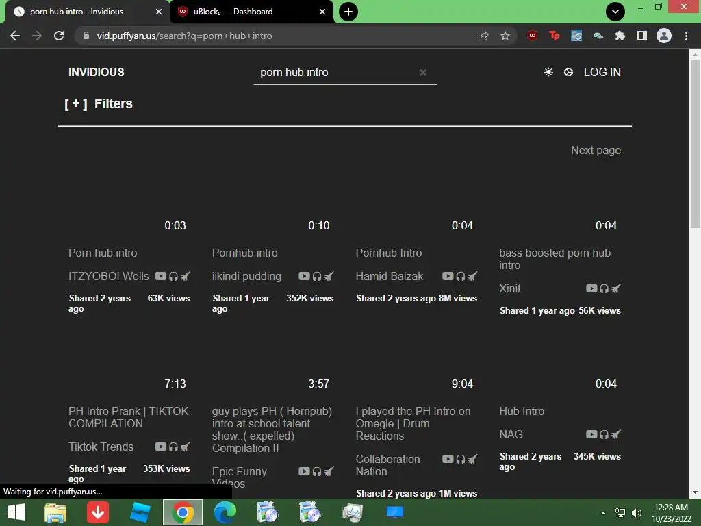Open Windows Start menu

pos(16,512)
